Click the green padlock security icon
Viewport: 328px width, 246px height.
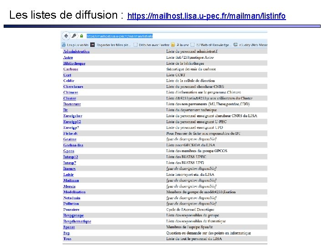tap(82, 36)
